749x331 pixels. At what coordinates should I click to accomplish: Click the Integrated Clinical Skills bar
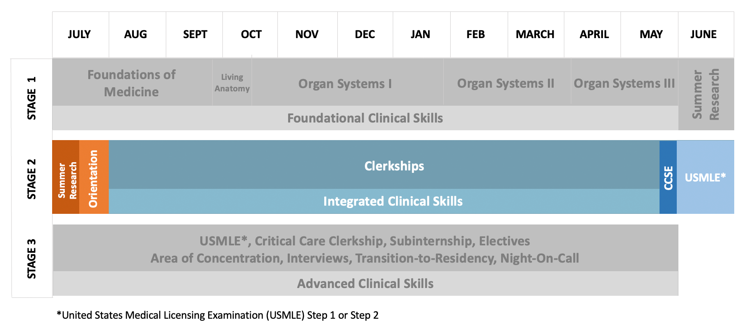(393, 201)
